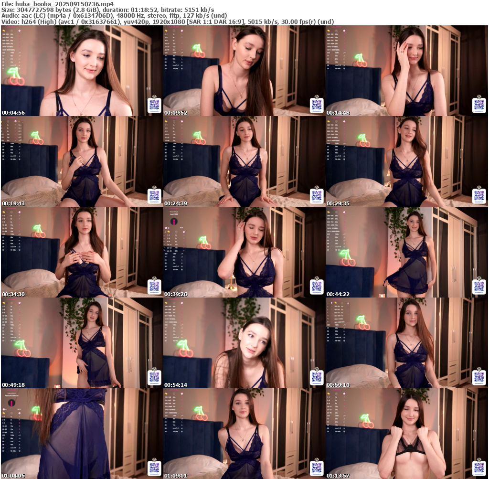
Task: Select the frame at 00:09:52
Action: point(244,71)
